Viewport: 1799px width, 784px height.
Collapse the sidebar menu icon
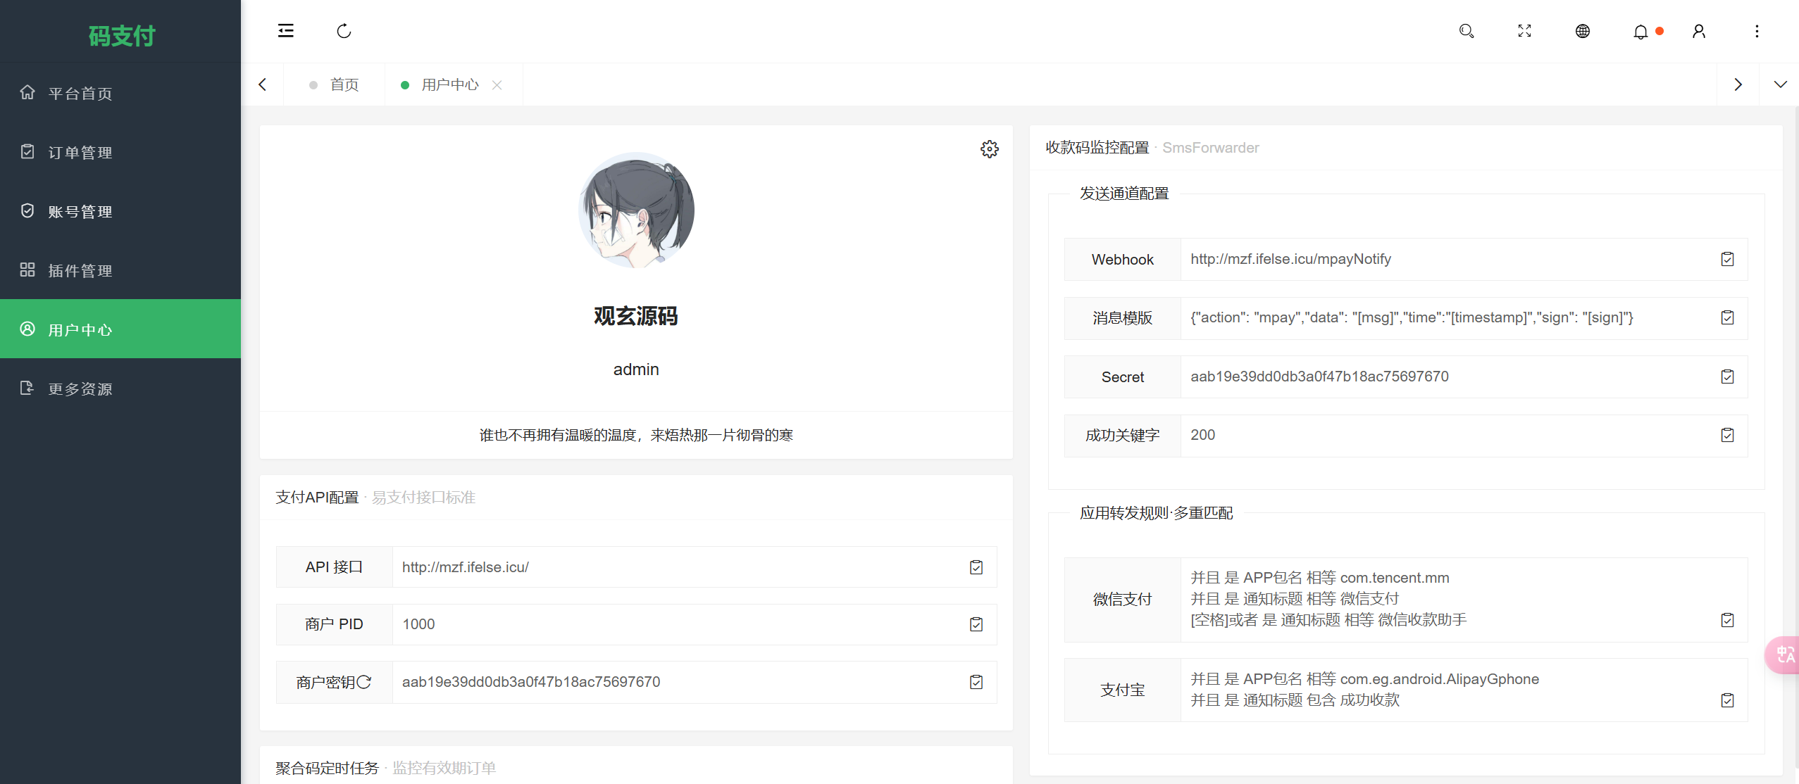point(285,31)
